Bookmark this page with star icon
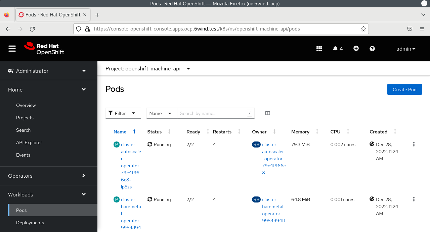 tap(363, 29)
